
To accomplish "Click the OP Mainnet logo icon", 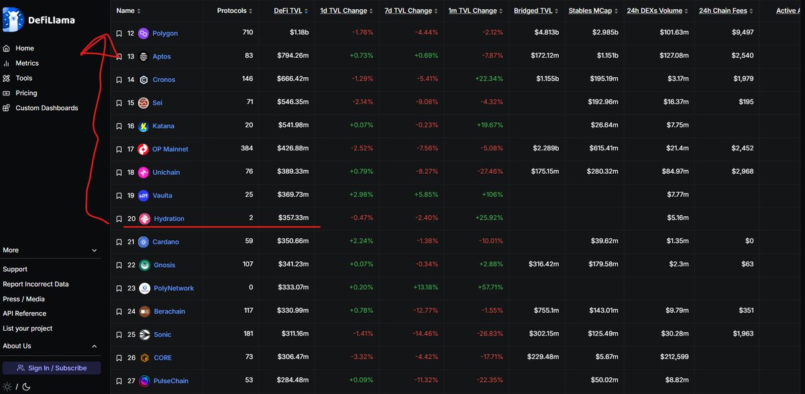I will (143, 149).
